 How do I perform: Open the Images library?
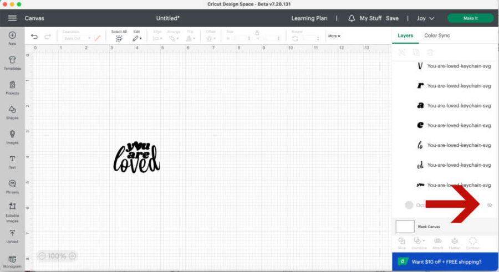[12, 135]
